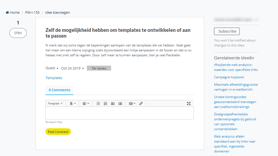Open the Bold text style dropdown
This screenshot has height=156, width=278.
pyautogui.click(x=73, y=104)
